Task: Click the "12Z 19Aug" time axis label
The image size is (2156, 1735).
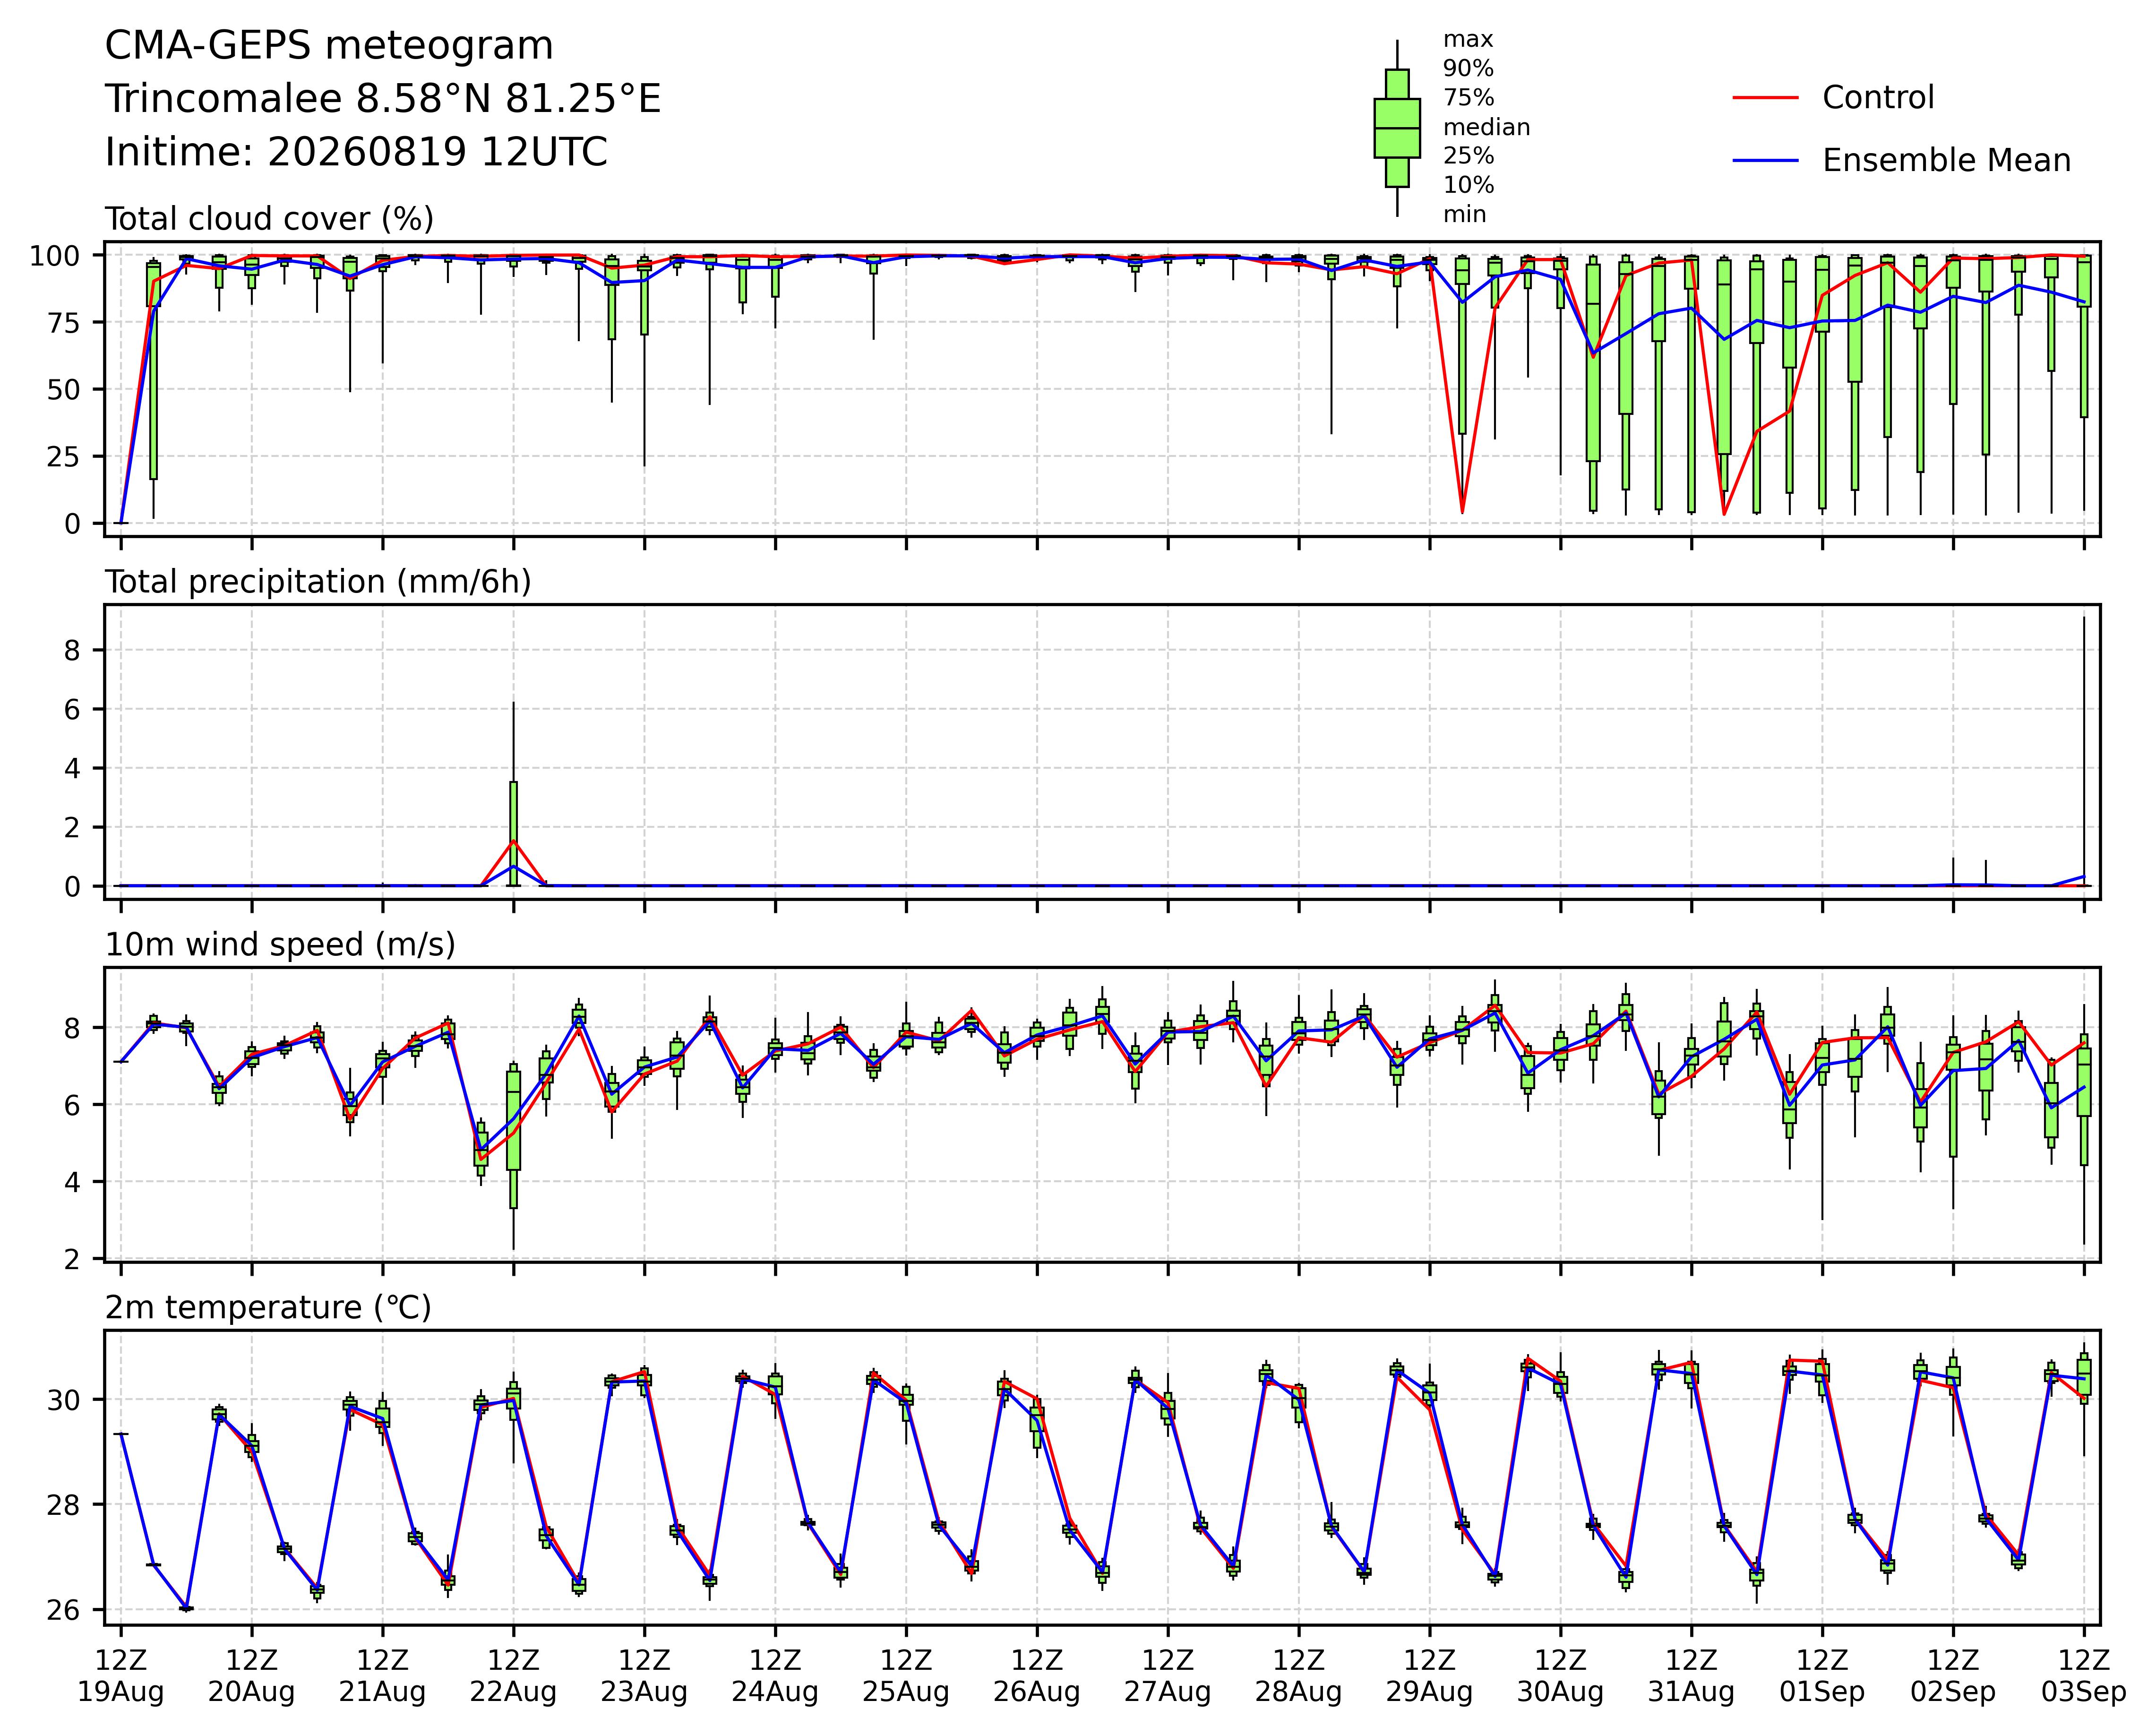Action: point(121,1676)
